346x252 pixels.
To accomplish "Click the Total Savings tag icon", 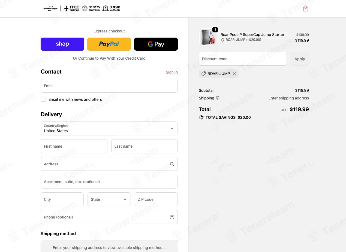I will [201, 117].
